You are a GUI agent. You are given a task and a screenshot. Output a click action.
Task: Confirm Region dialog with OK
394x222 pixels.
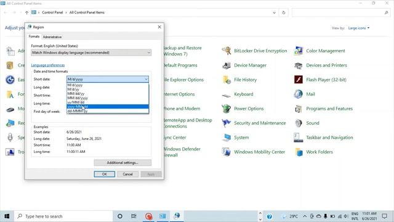point(105,174)
